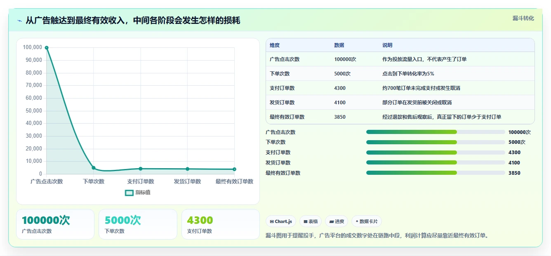Viewport: 551px width, 256px height.
Task: Click the 100000次 progress bar for 广告点击次数
Action: [436, 132]
